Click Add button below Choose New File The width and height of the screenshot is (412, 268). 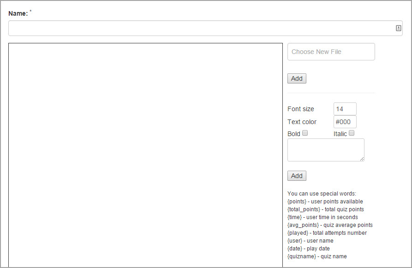tap(297, 78)
